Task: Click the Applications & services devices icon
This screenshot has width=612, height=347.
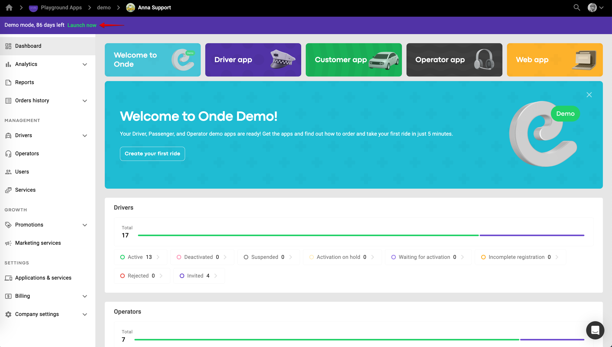Action: coord(8,278)
